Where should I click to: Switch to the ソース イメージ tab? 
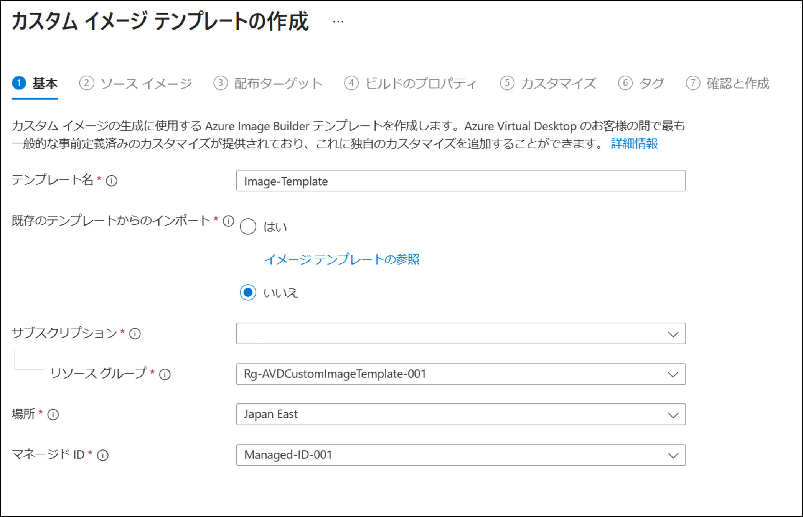(x=136, y=83)
